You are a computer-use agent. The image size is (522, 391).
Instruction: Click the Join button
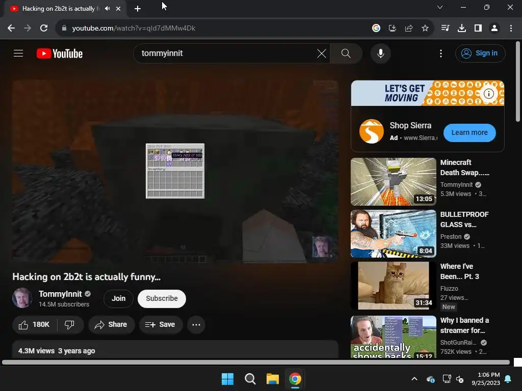pyautogui.click(x=118, y=298)
